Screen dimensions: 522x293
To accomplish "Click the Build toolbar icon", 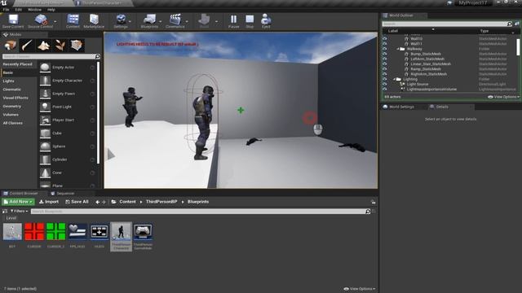I will [x=204, y=20].
